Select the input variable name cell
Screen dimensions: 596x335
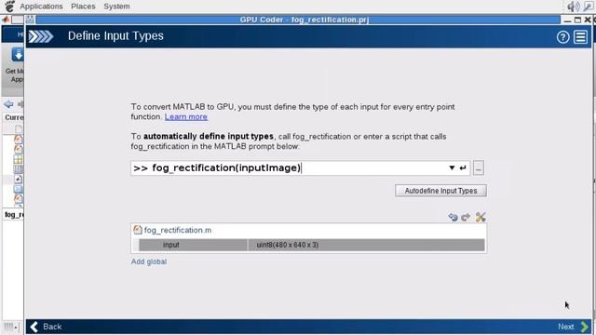193,245
